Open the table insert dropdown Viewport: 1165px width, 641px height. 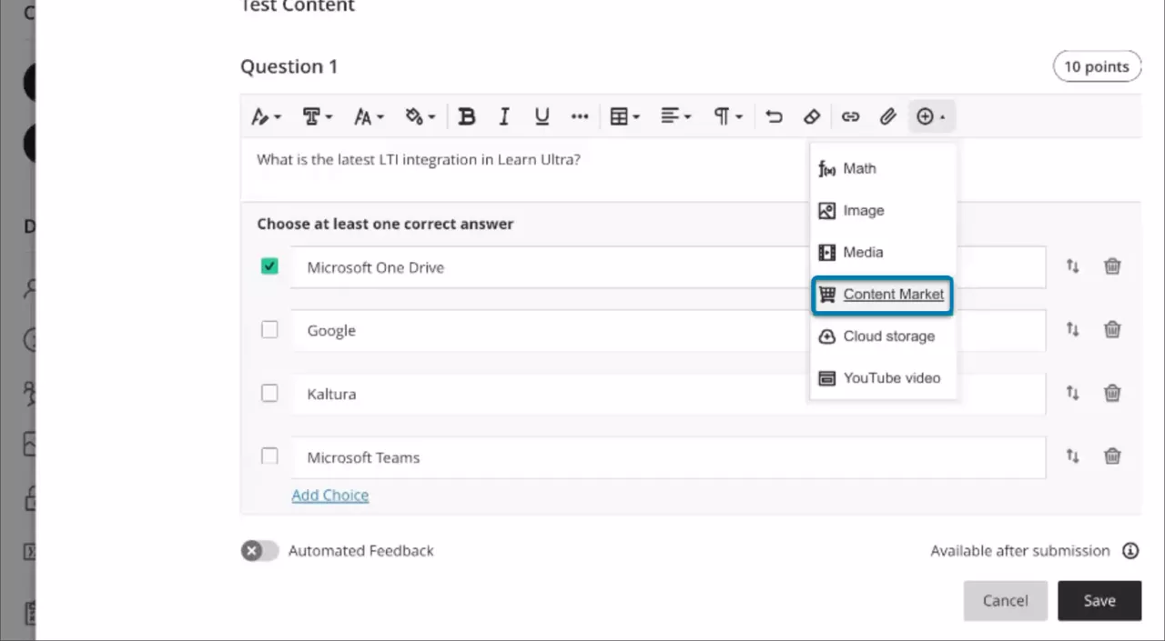point(624,116)
